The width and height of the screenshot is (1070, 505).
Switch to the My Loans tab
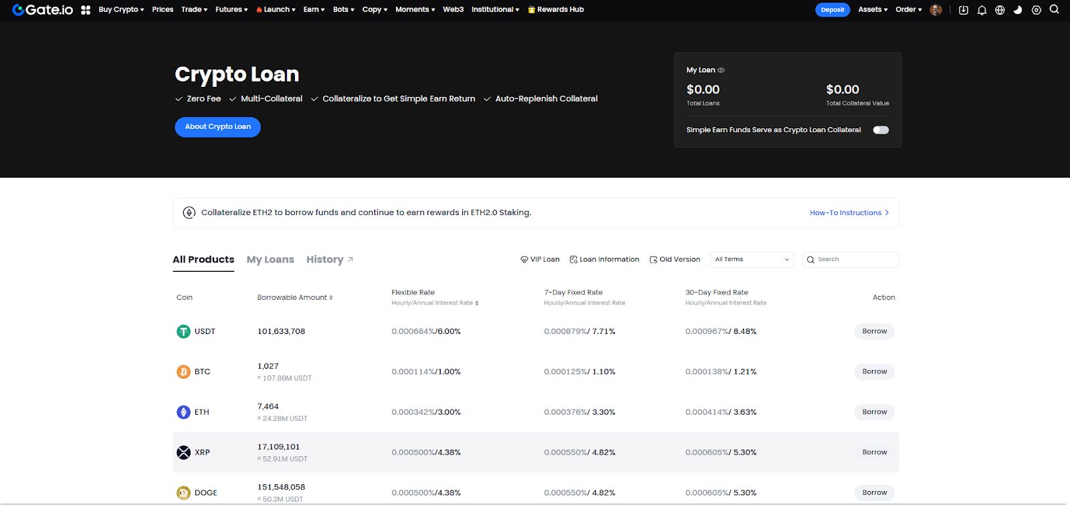(x=270, y=260)
